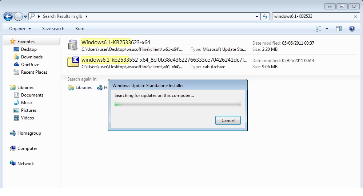Open the Windows6.1-KB2533623-x64 update file icon

(73, 45)
